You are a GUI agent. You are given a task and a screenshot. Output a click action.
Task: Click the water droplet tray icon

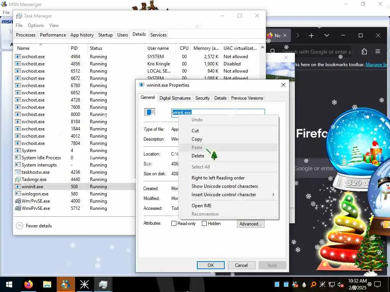(304, 284)
